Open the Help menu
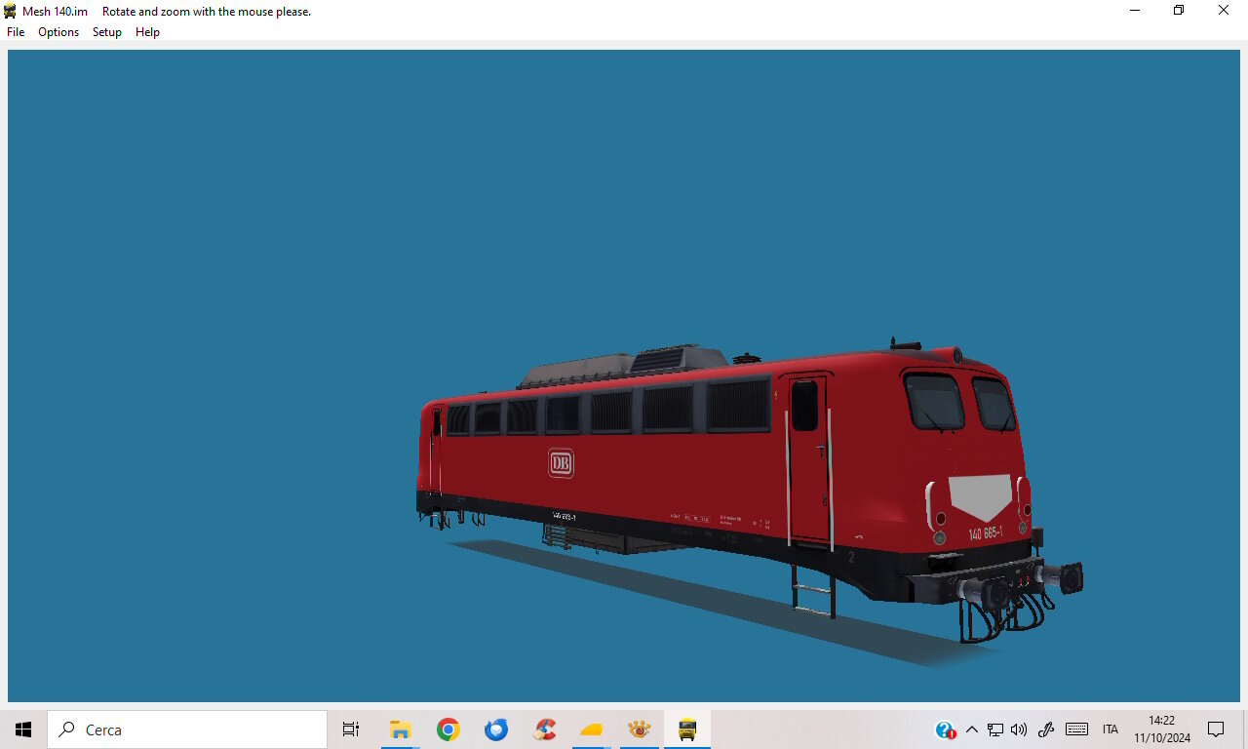Viewport: 1248px width, 749px height. pyautogui.click(x=147, y=32)
